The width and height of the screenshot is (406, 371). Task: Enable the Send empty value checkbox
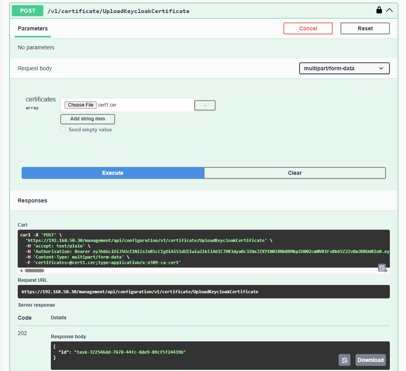pos(63,129)
